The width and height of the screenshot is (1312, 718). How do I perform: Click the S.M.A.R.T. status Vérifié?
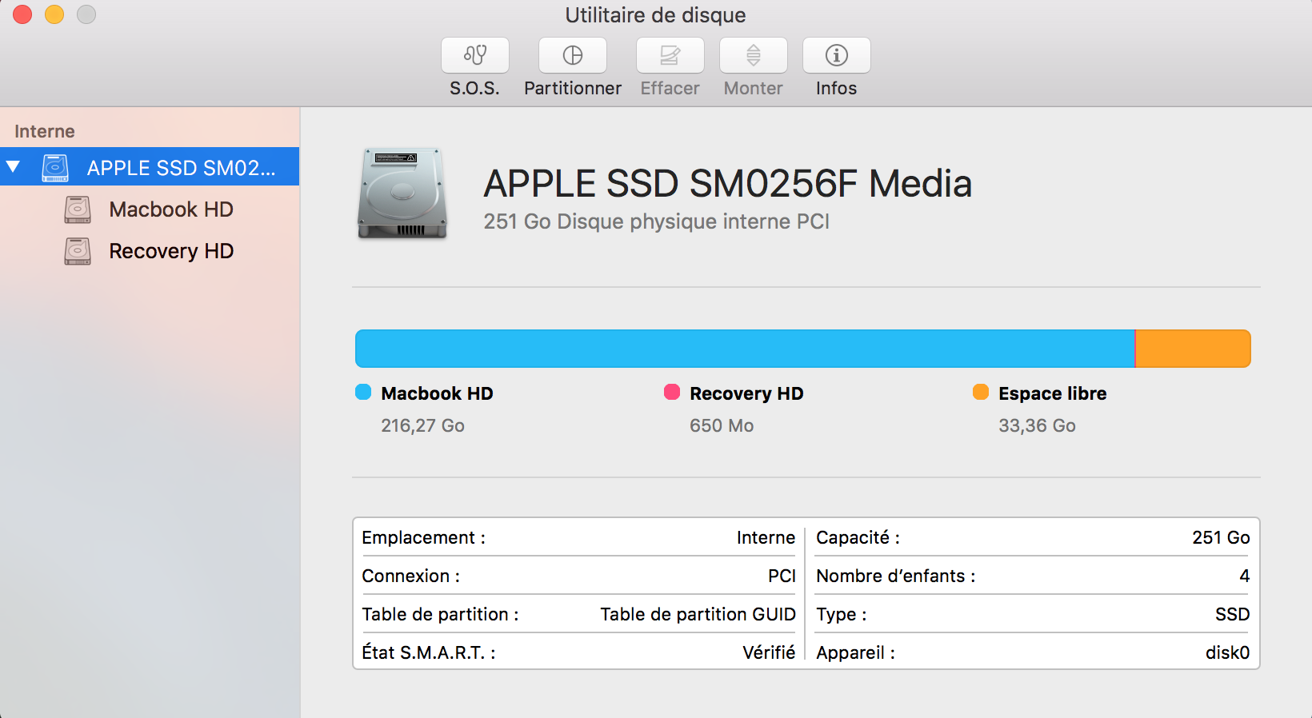[769, 652]
